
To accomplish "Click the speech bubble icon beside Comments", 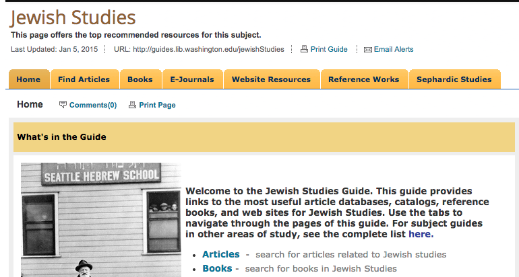I will (x=63, y=105).
